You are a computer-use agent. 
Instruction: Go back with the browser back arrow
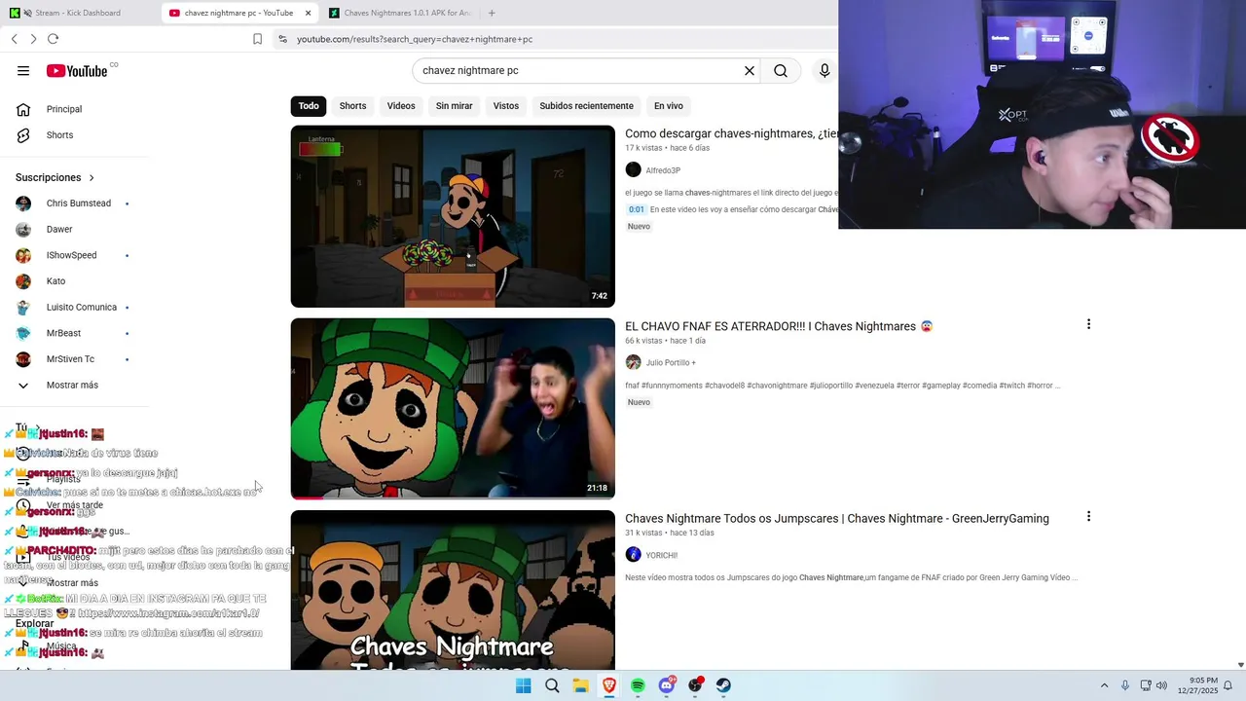click(15, 39)
